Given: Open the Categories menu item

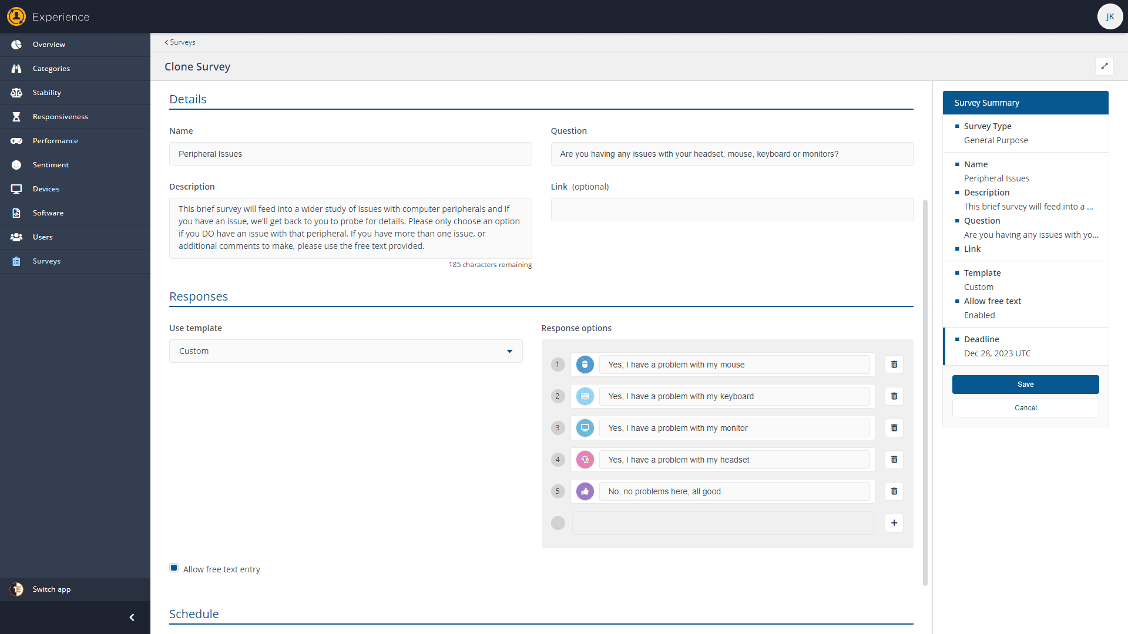Looking at the screenshot, I should (x=51, y=68).
